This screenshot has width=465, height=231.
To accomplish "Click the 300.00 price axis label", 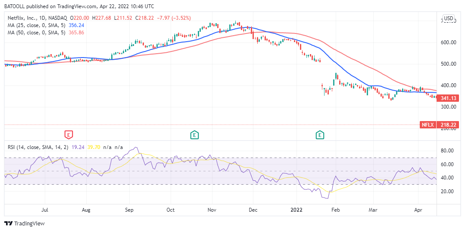I will [x=447, y=107].
